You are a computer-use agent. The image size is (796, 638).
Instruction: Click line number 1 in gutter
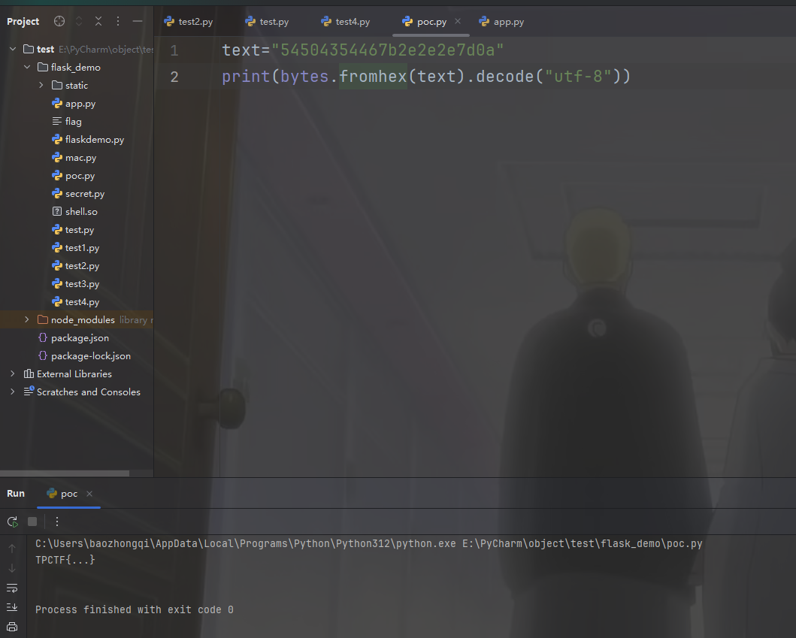click(174, 50)
